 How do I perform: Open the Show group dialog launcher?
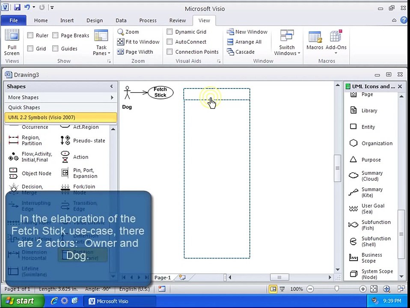[109, 61]
